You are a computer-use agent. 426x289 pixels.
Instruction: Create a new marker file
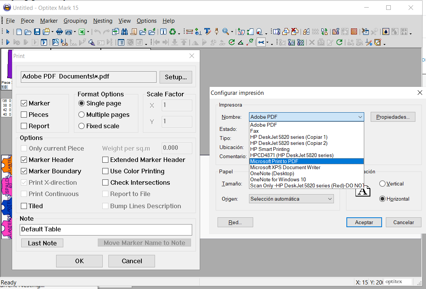[x=19, y=32]
